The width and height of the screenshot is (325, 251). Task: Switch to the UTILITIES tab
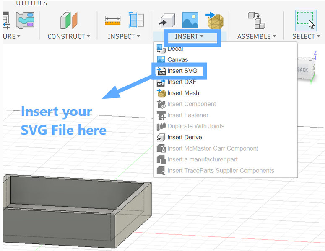(31, 3)
